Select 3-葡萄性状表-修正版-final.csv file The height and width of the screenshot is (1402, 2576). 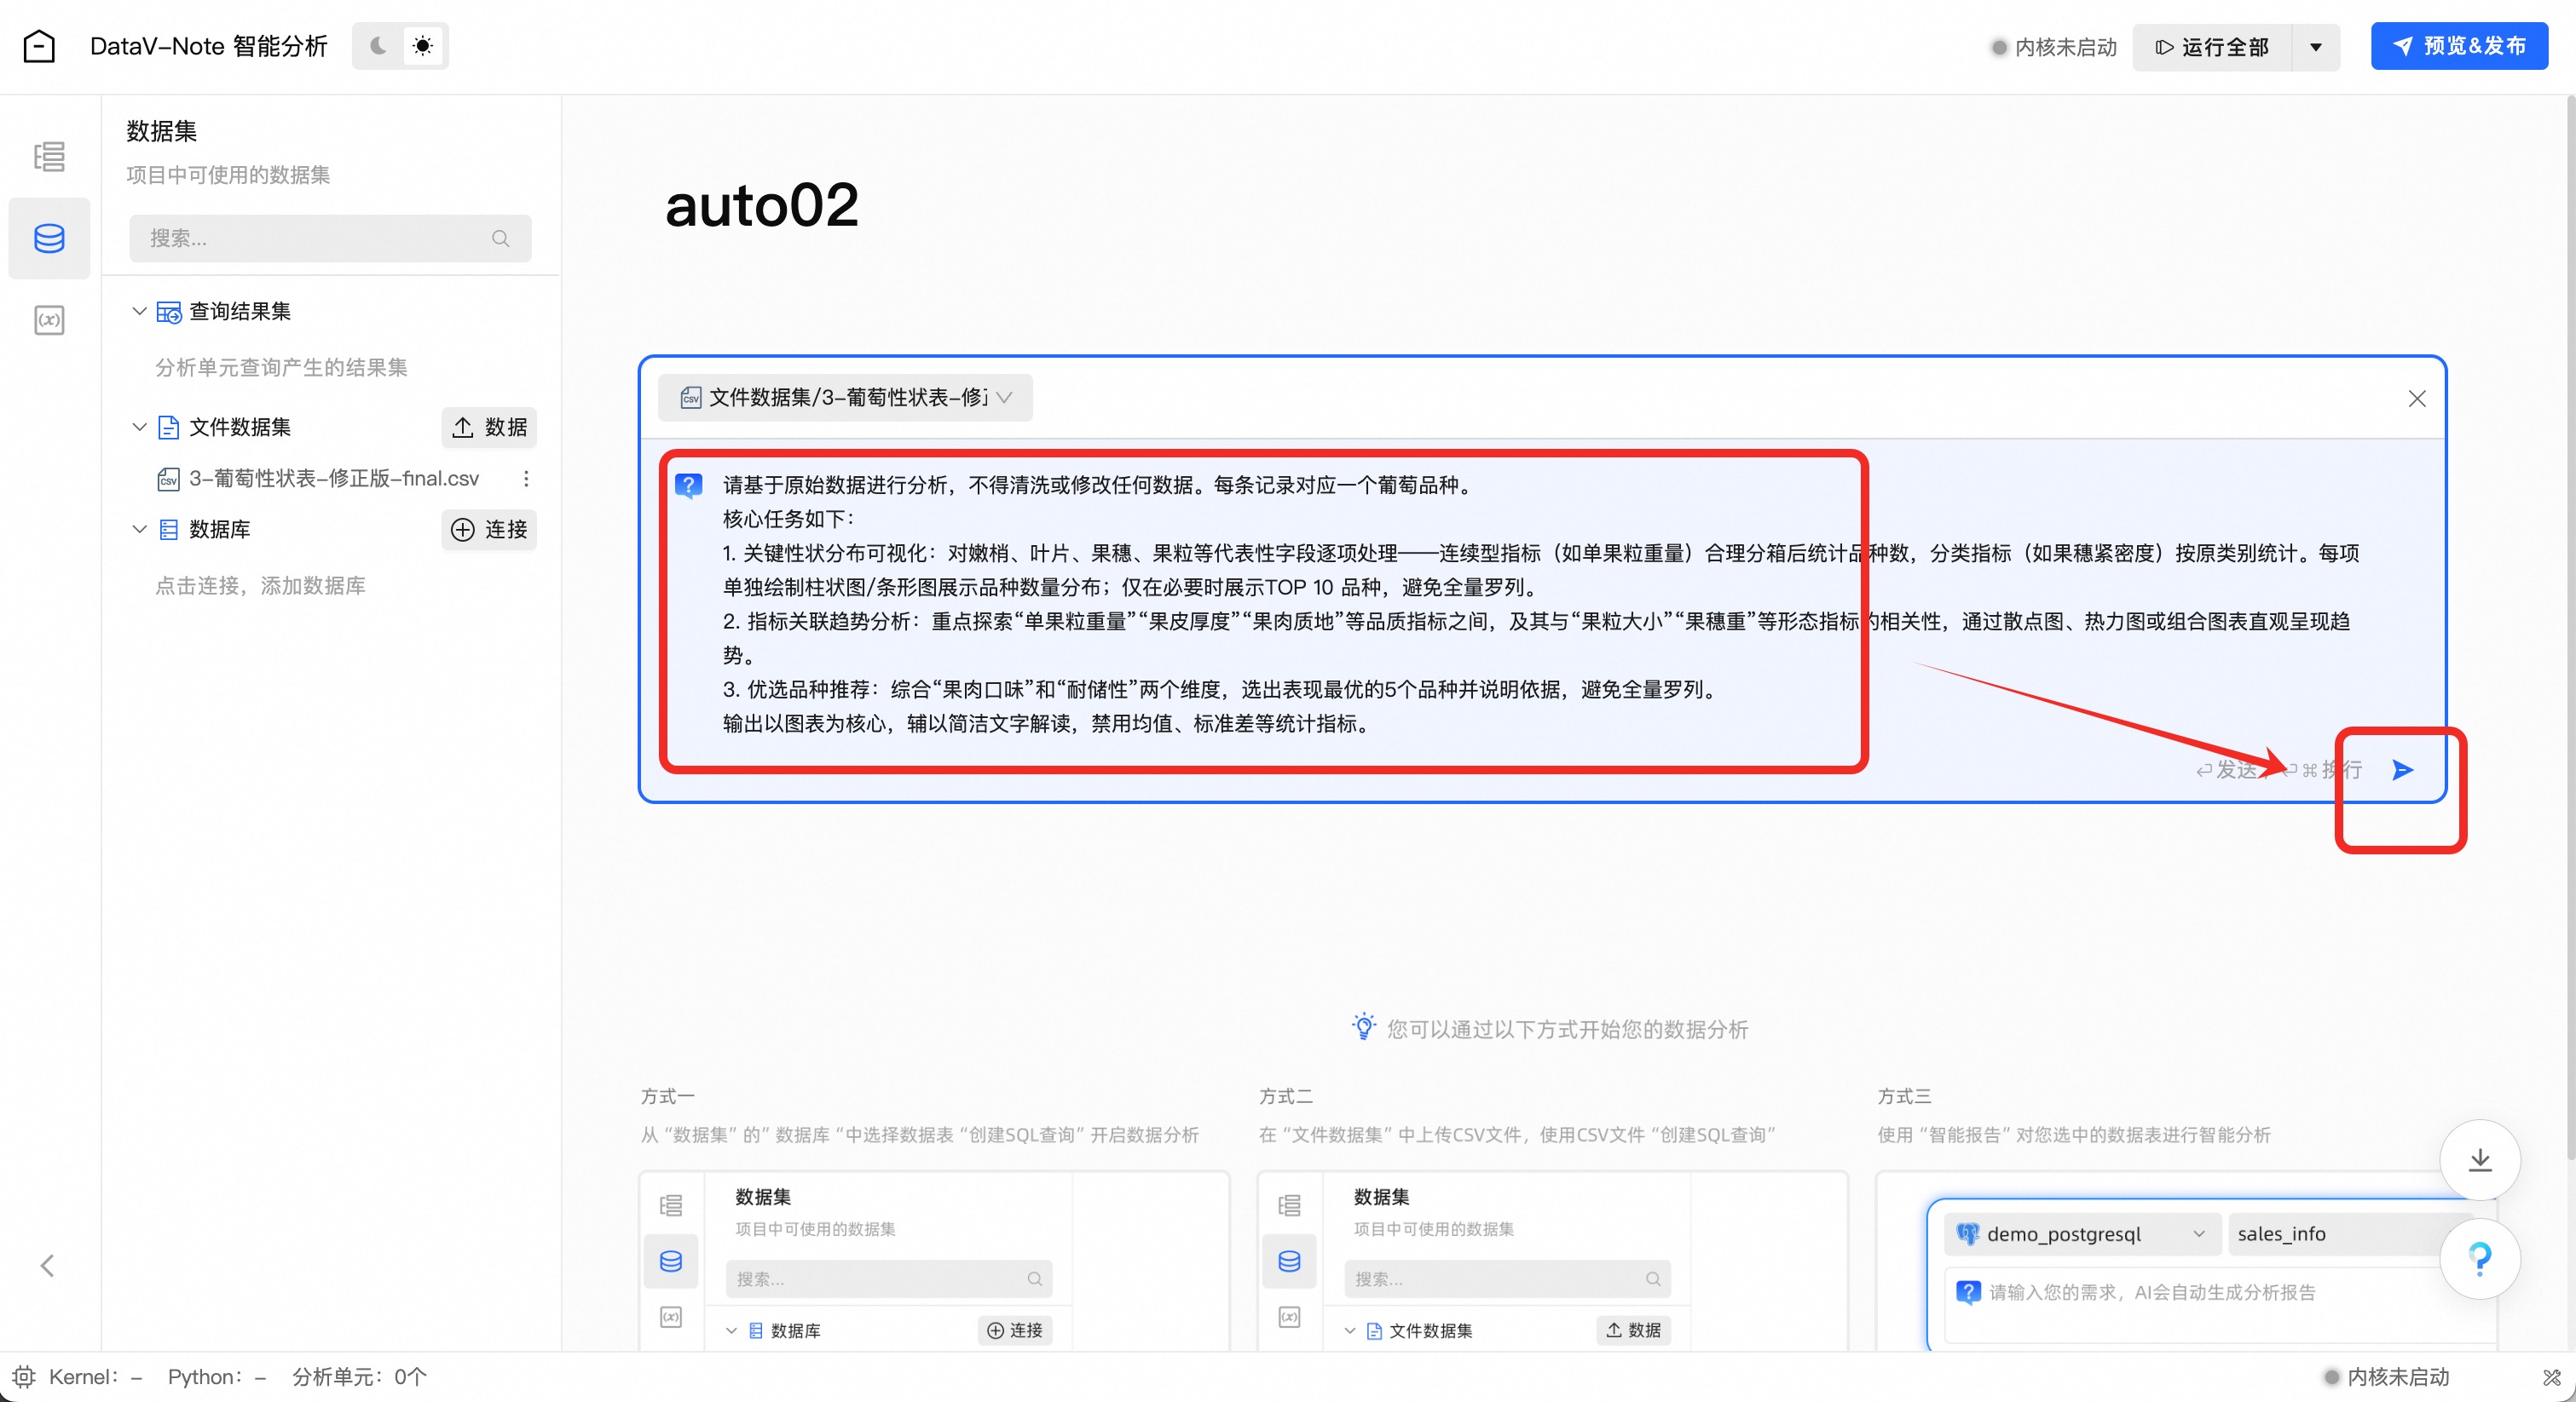333,479
